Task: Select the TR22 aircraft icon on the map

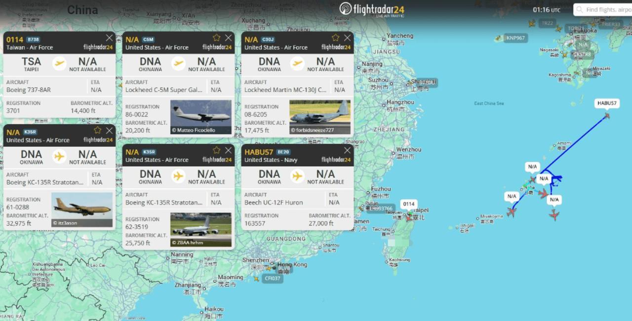Action: point(532,23)
